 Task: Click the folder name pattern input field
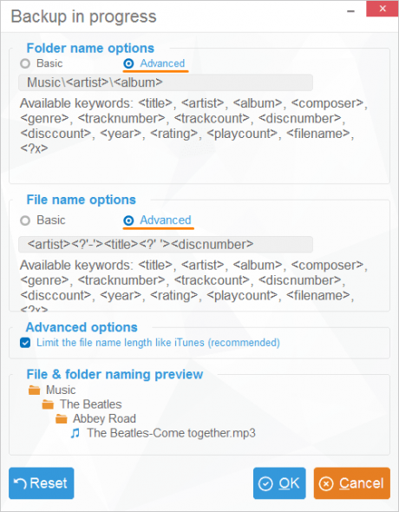[x=166, y=82]
